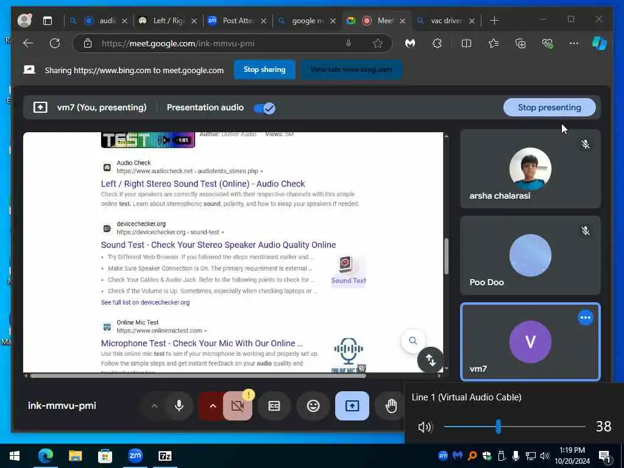Click the Bing visual search magnifier button

point(413,341)
